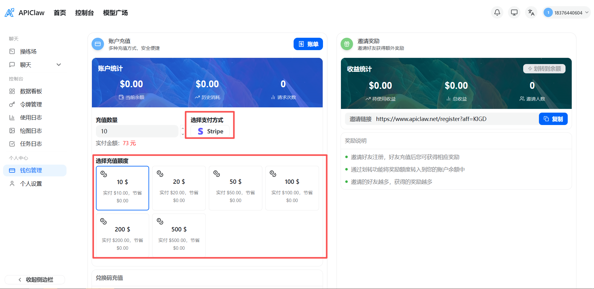Screen dimensions: 594x289
Task: Click the 待使用收益 trend icon
Action: 368,99
